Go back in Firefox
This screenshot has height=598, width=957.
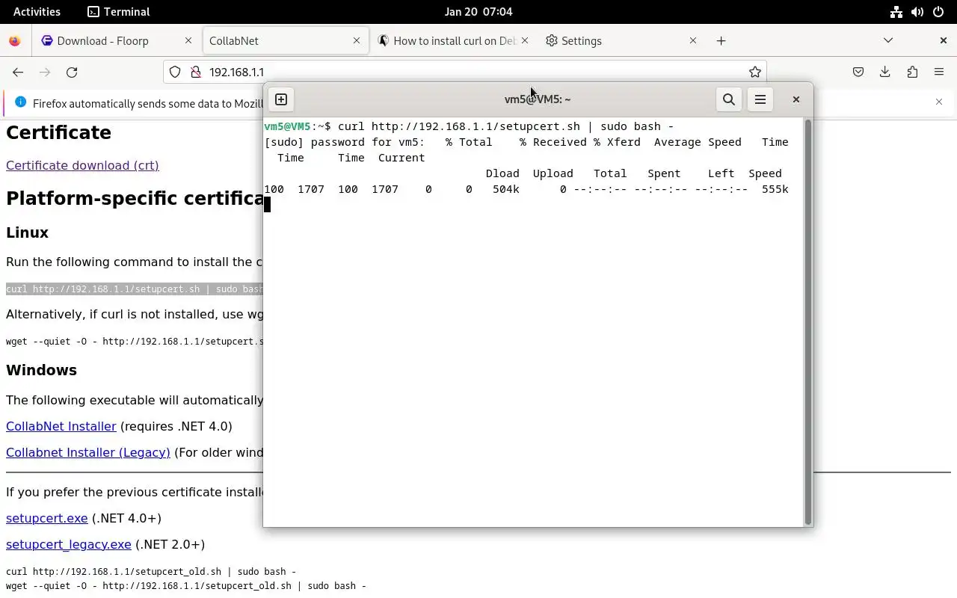(18, 72)
